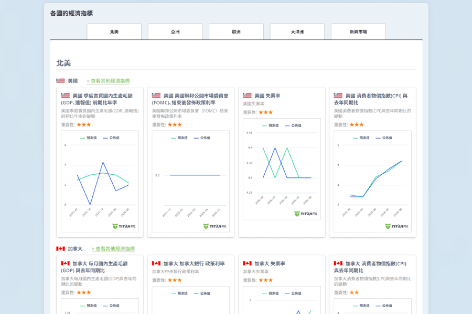Click the two-star 重要性 rating in Canada CPI card
This screenshot has height=314, width=472.
point(355,293)
